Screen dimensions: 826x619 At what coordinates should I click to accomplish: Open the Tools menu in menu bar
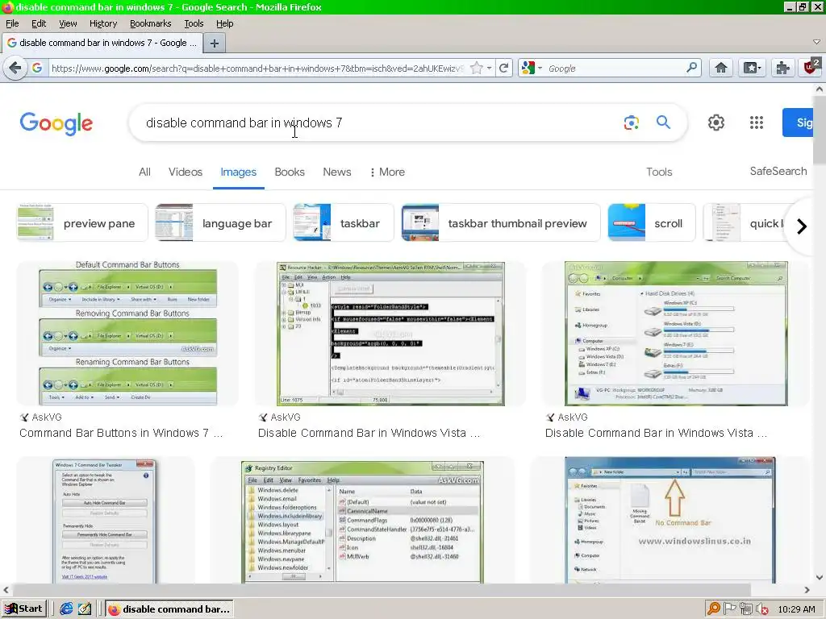point(194,23)
